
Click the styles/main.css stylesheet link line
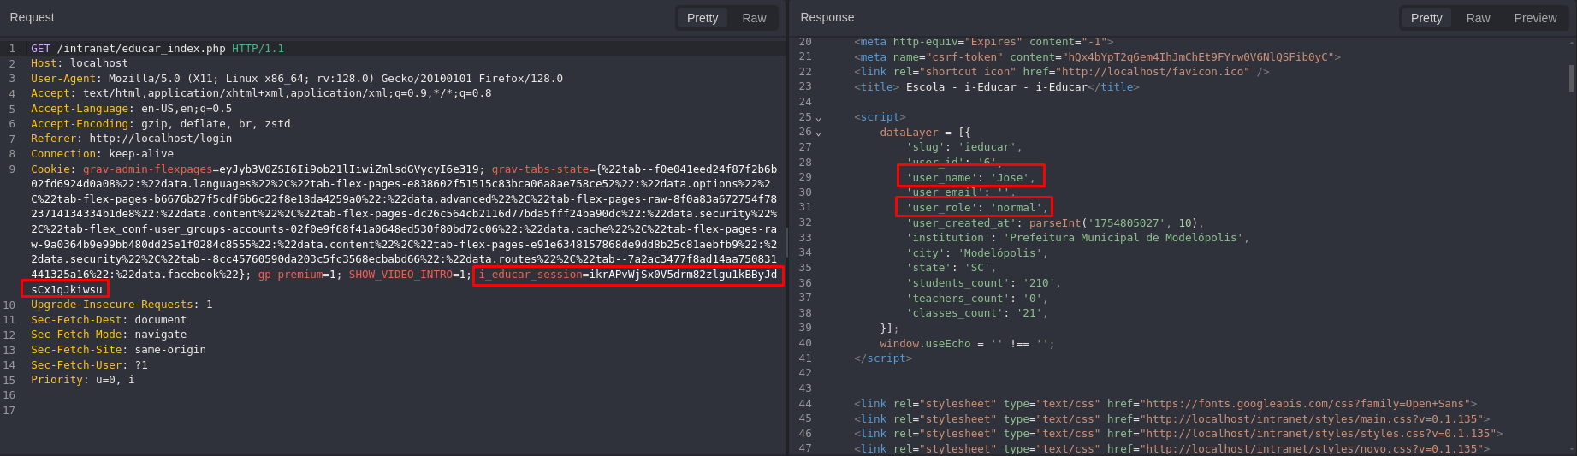click(x=1171, y=419)
